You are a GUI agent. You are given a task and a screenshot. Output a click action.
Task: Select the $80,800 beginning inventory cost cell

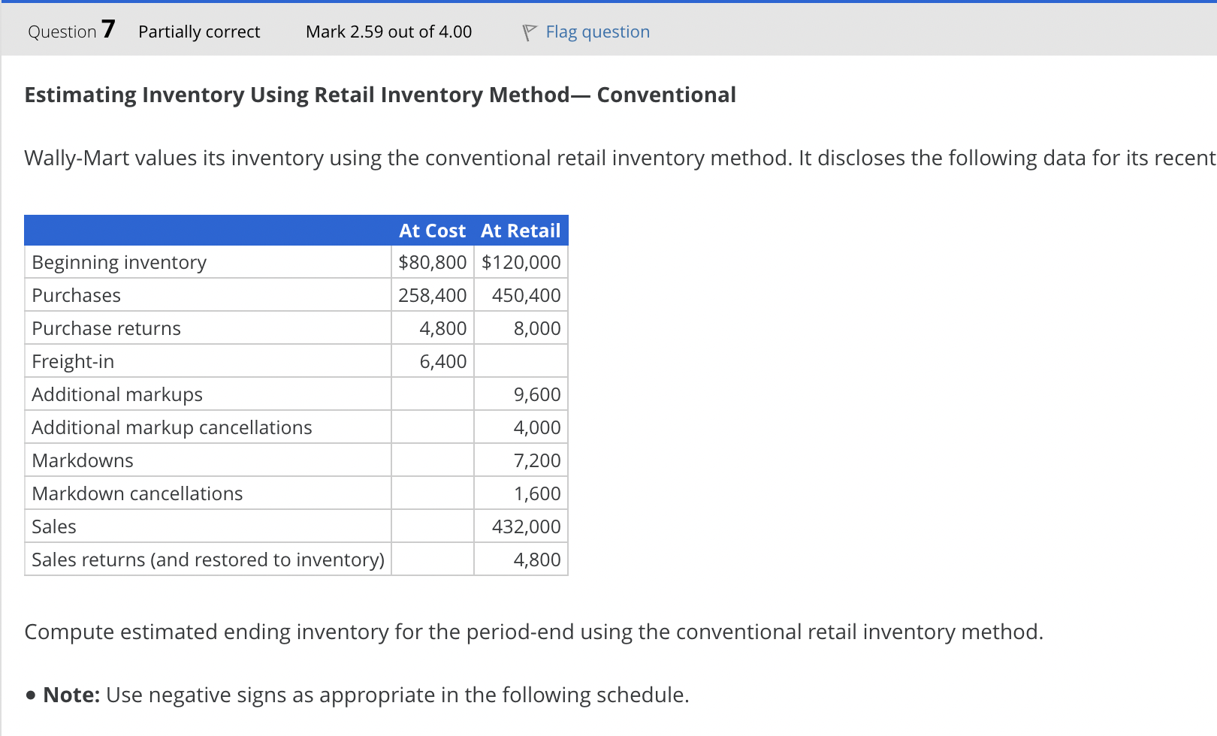click(x=432, y=261)
